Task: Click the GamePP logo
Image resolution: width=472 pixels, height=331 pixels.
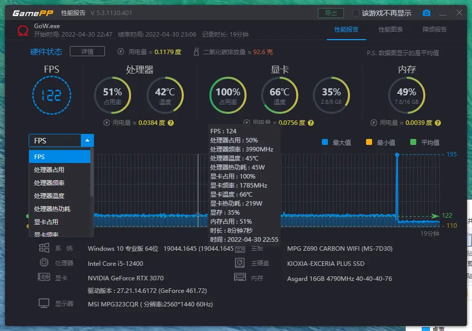Action: click(33, 13)
